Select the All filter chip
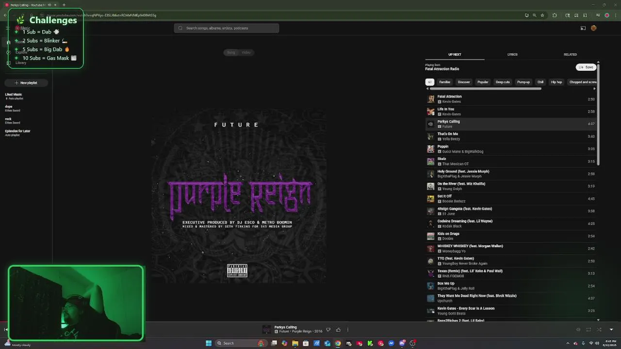The height and width of the screenshot is (349, 621). pos(430,82)
